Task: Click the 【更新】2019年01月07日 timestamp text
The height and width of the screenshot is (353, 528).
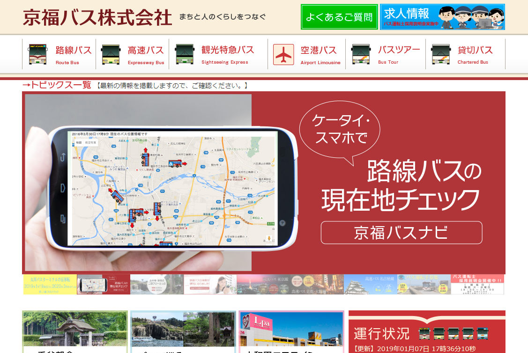Action: (x=415, y=349)
